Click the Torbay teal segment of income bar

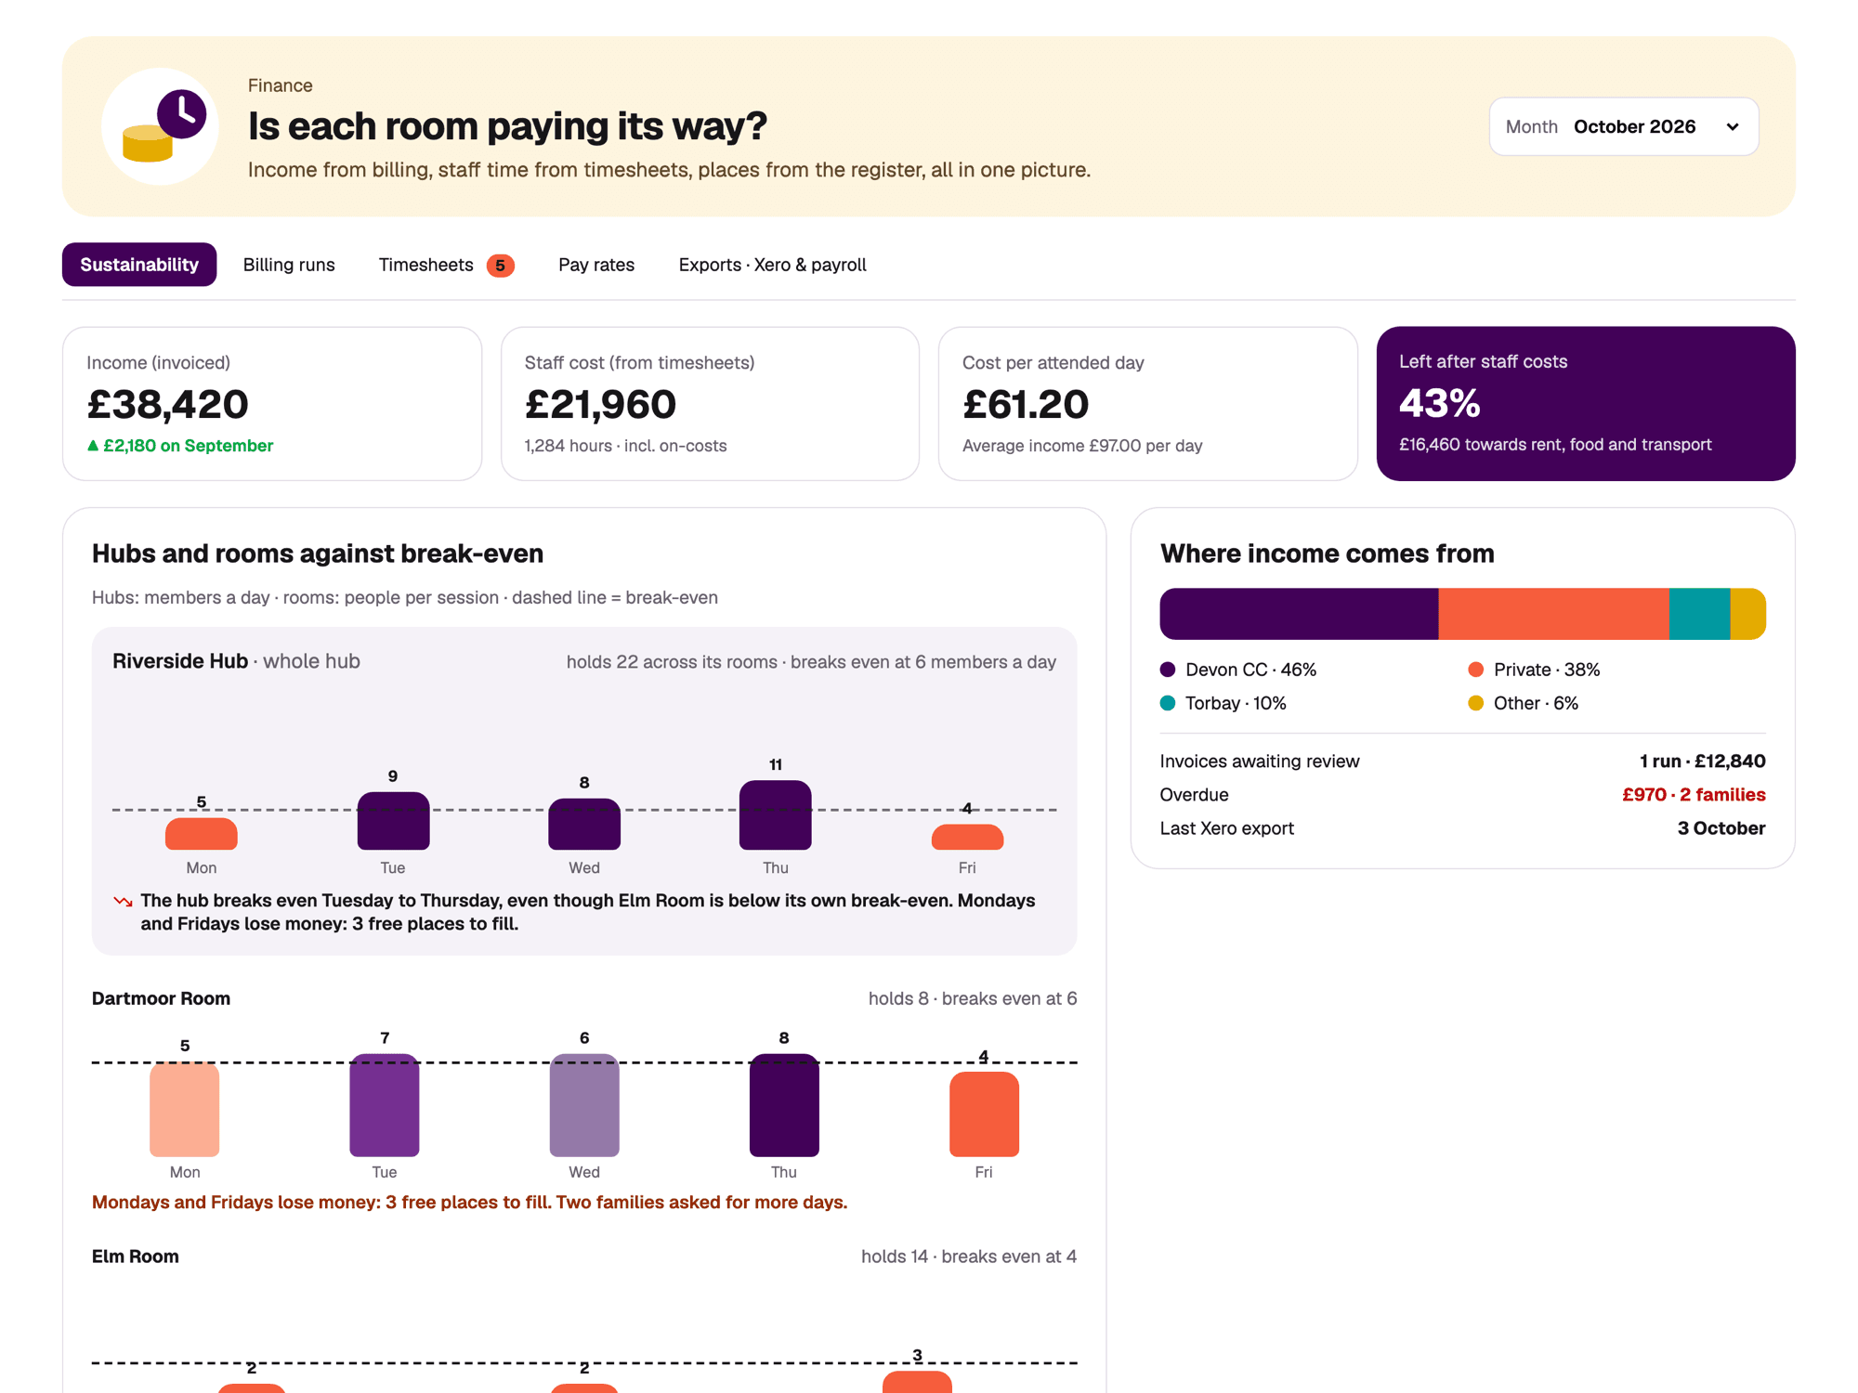1699,614
